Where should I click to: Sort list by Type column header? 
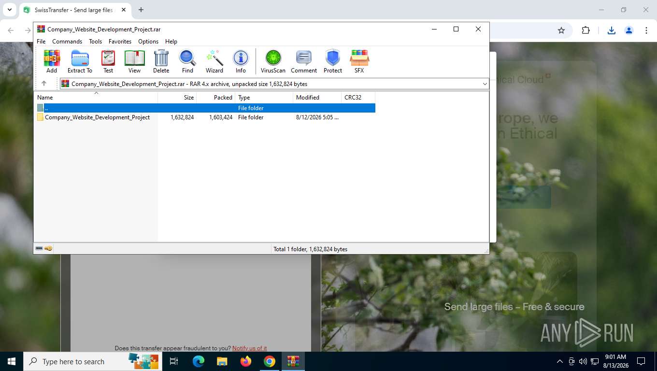(264, 97)
